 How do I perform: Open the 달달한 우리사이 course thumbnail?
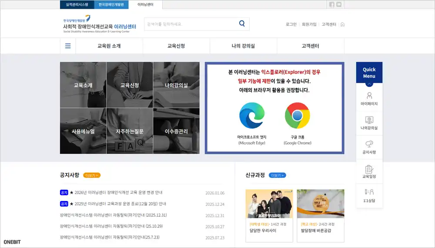tap(269, 204)
